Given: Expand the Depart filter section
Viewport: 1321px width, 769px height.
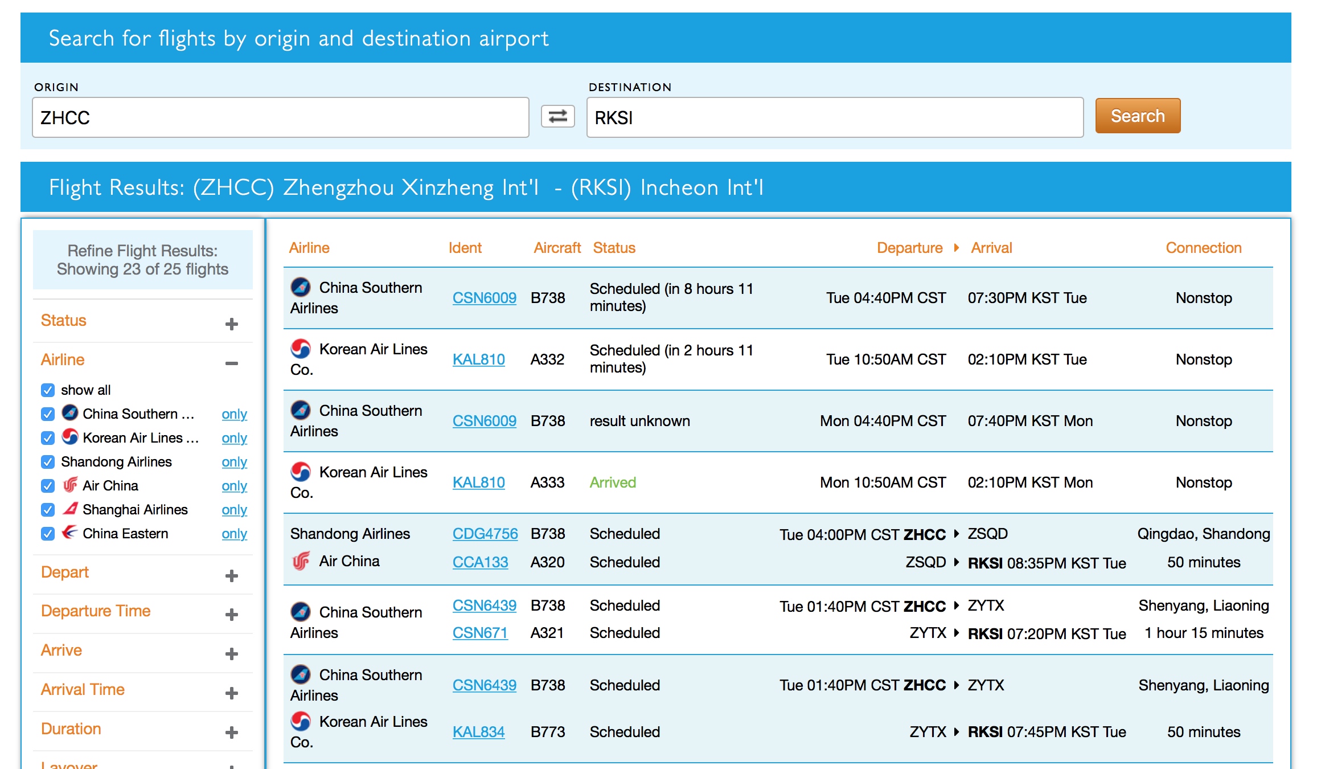Looking at the screenshot, I should [x=231, y=576].
